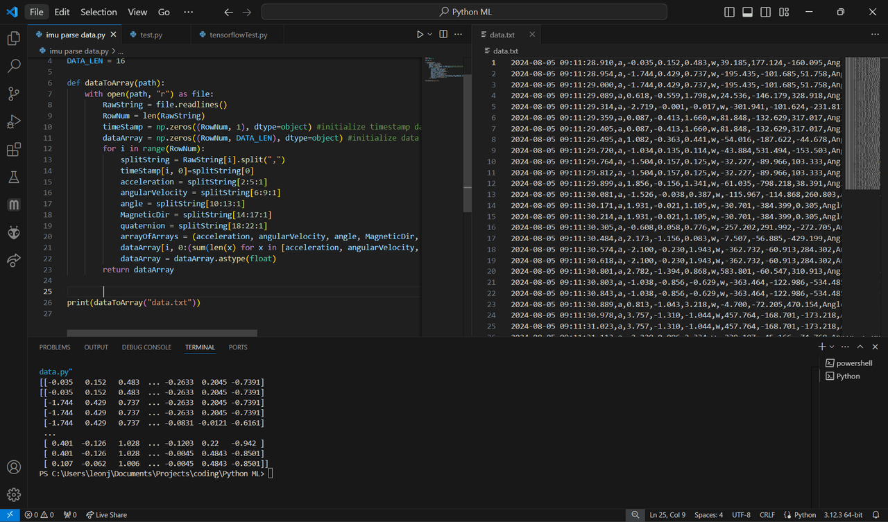The height and width of the screenshot is (522, 888).
Task: Expand the Run Python File dropdown arrow
Action: pyautogui.click(x=430, y=34)
